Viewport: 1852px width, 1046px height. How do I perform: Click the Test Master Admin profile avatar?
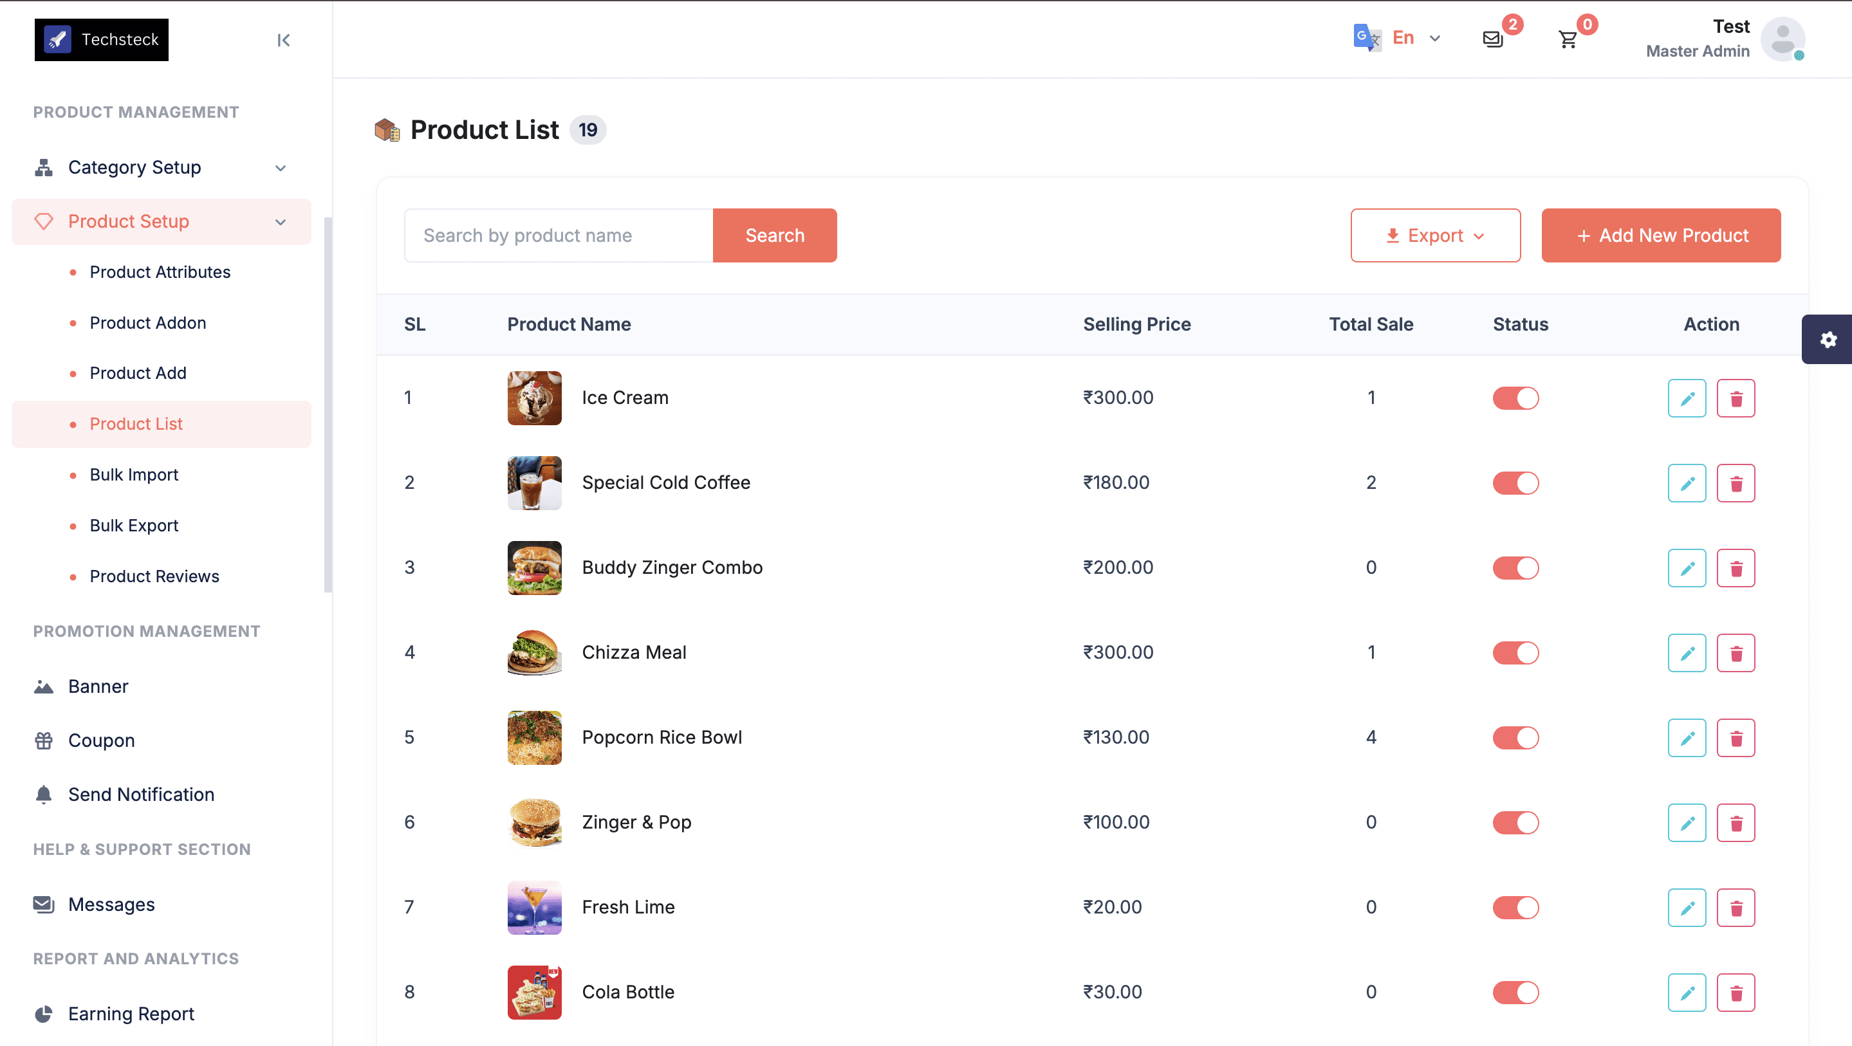[1783, 39]
